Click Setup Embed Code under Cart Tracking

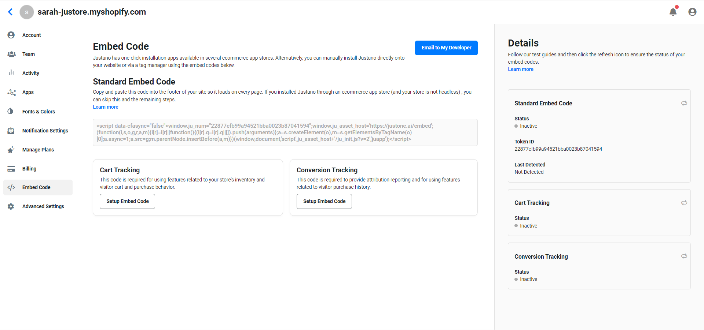coord(127,201)
